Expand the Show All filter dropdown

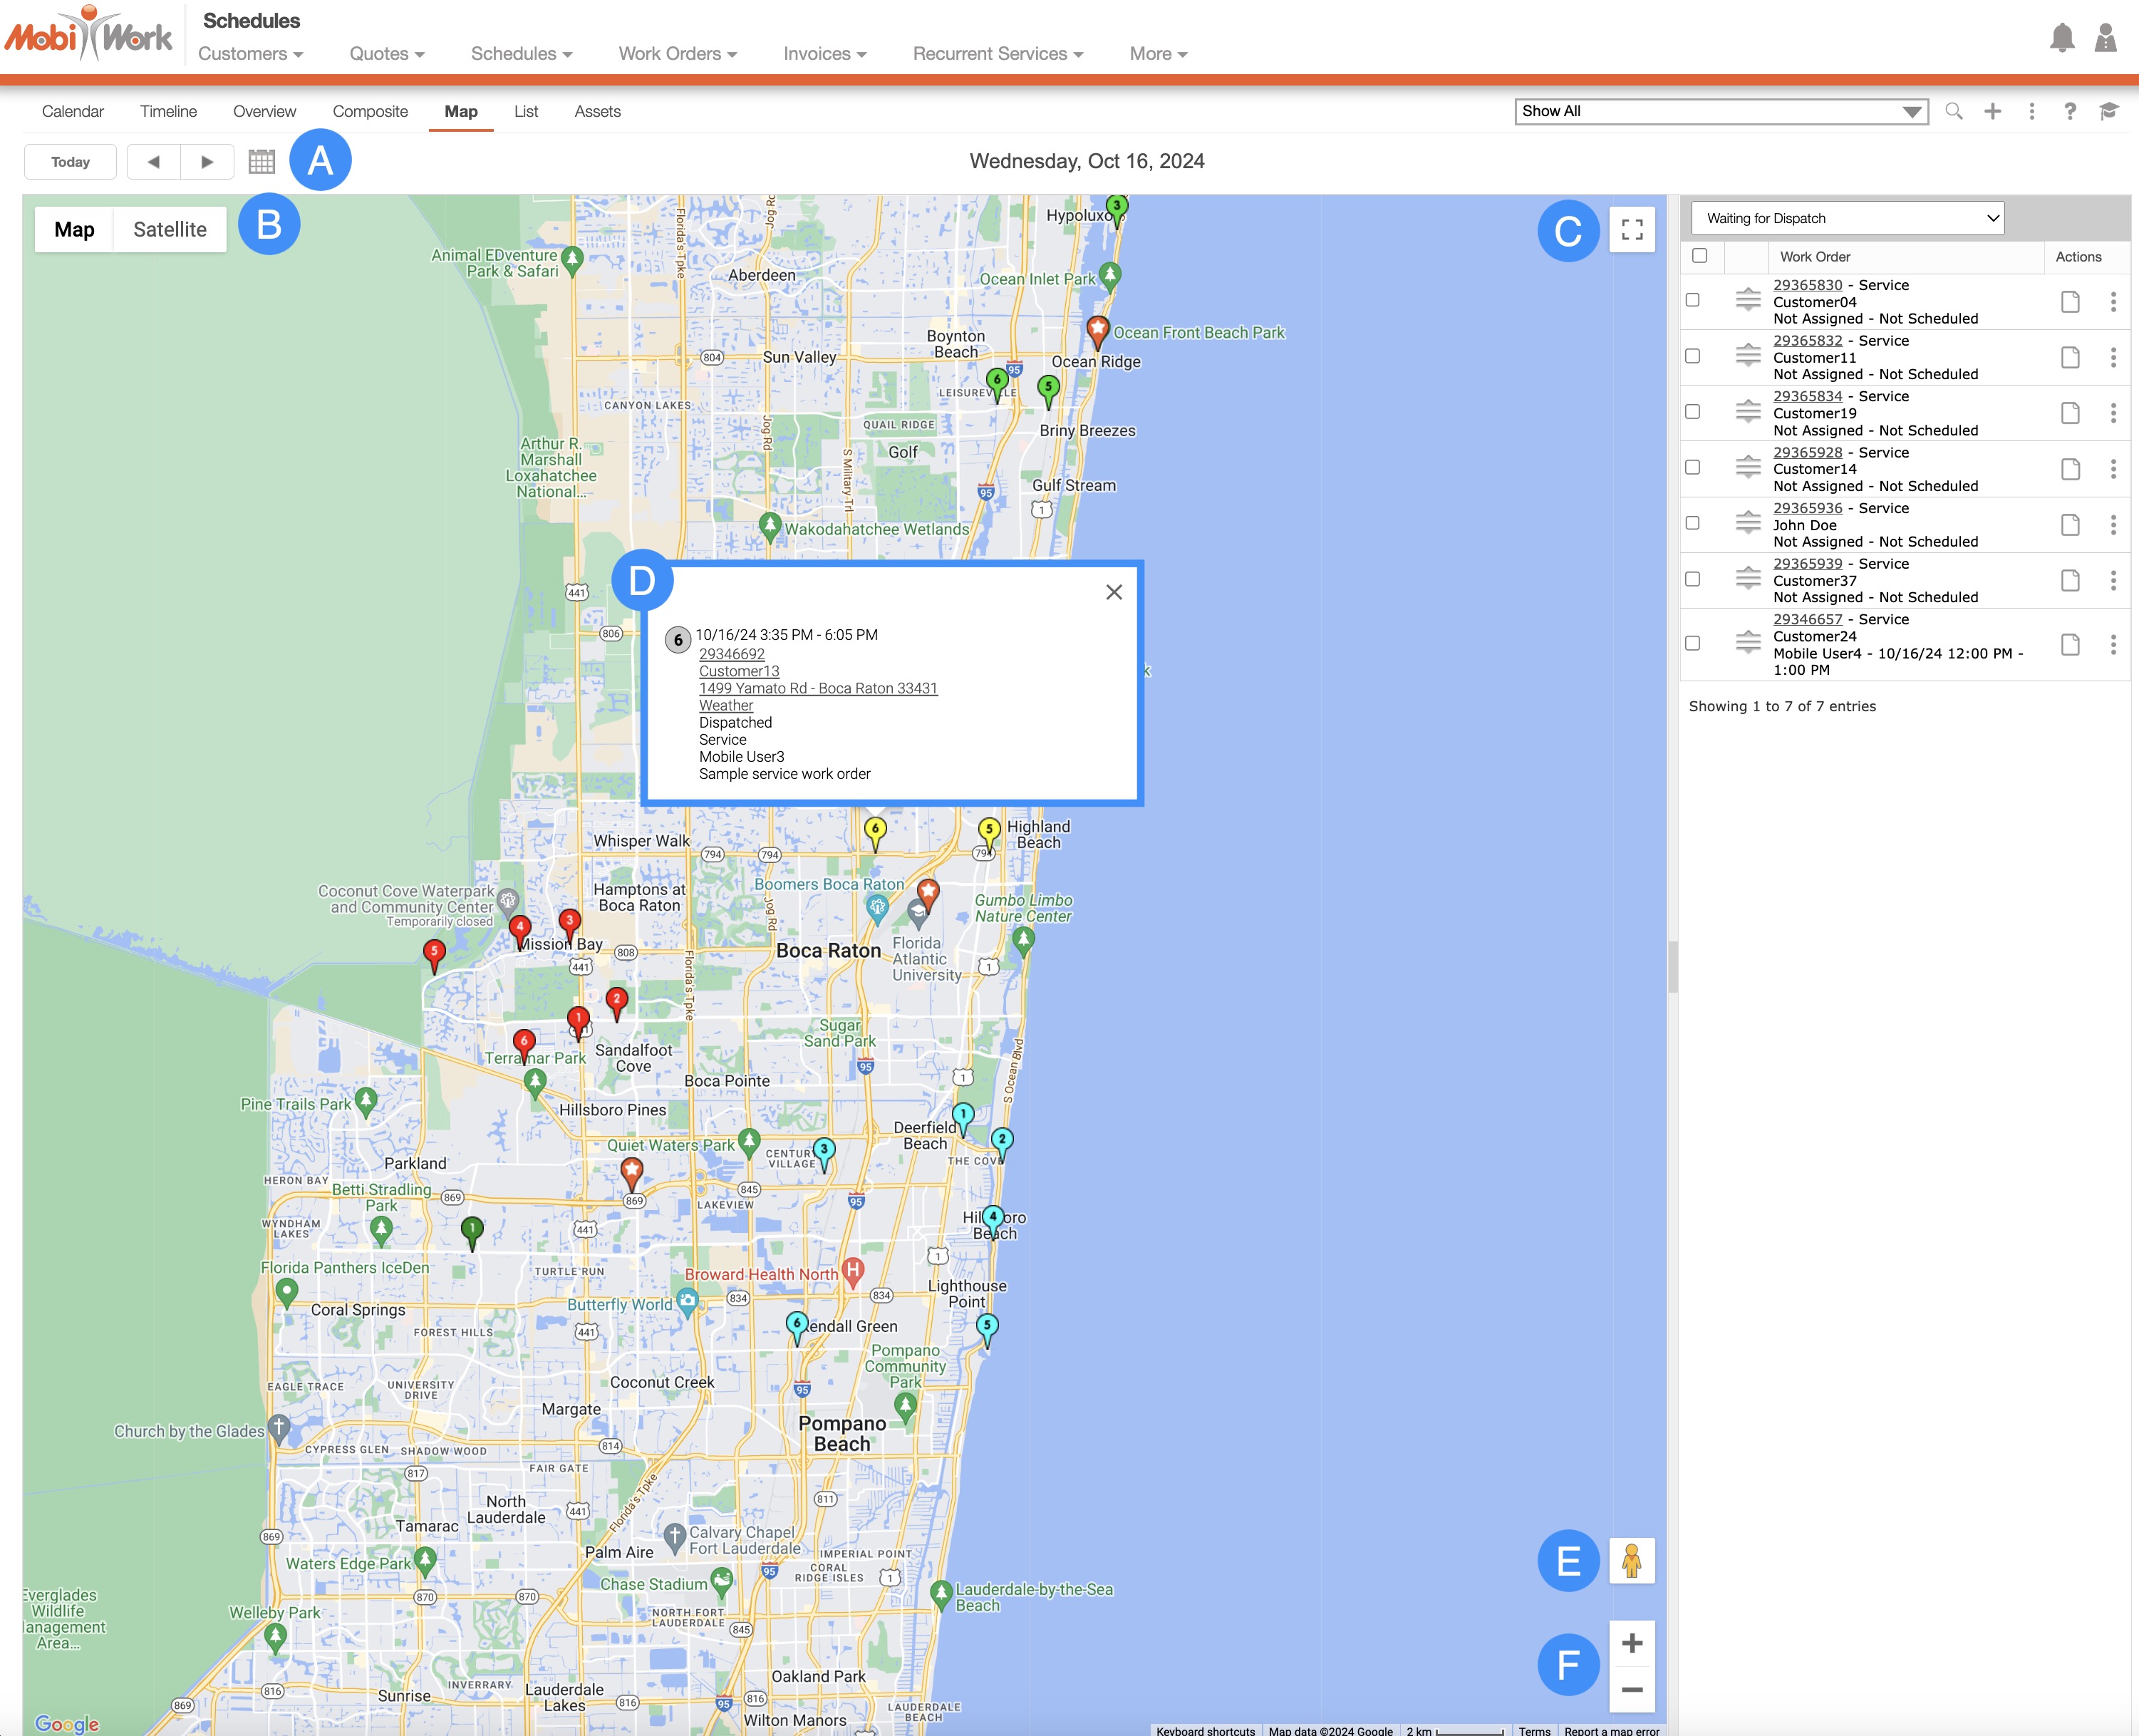point(1720,111)
